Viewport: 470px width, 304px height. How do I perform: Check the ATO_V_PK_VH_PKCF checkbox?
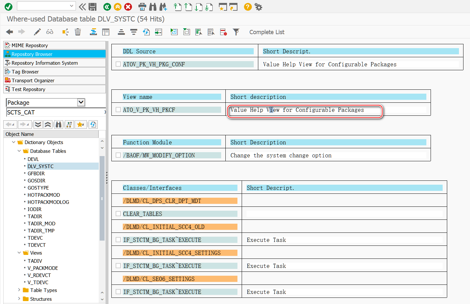pos(118,110)
